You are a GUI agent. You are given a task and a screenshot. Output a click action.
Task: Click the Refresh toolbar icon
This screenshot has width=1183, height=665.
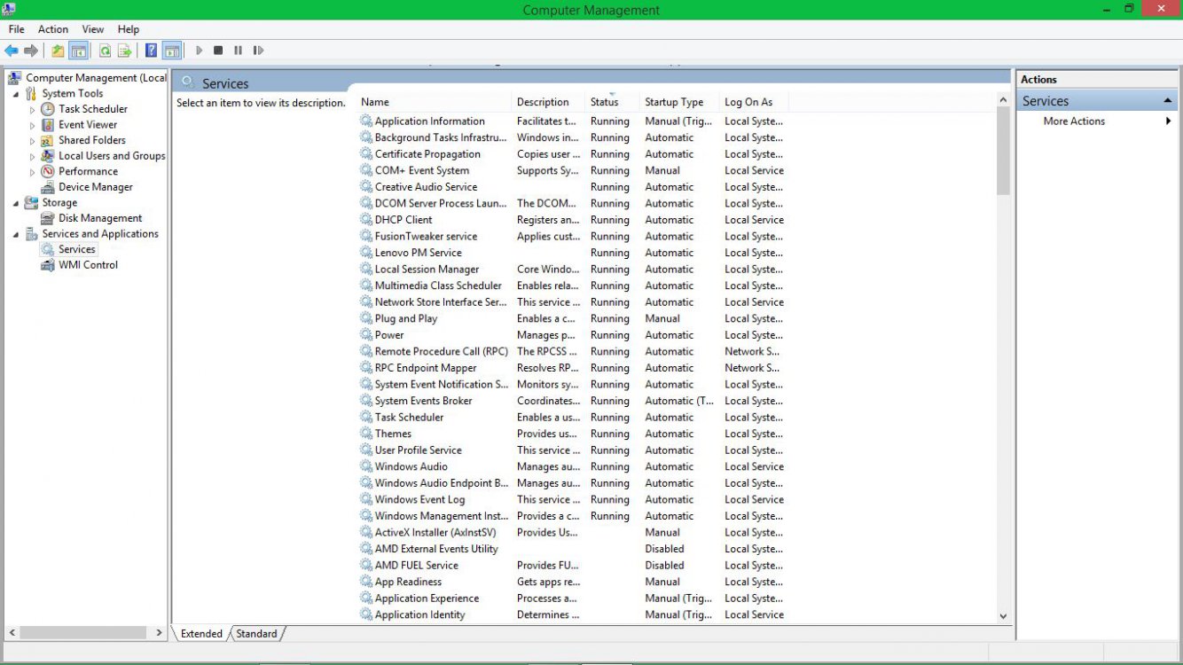click(105, 51)
